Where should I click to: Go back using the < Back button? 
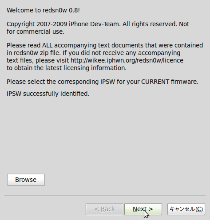(x=104, y=209)
